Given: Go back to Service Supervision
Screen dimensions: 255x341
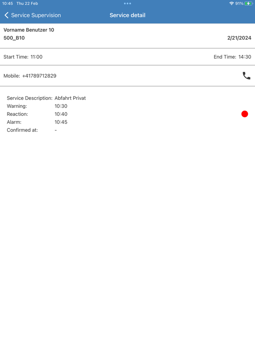Looking at the screenshot, I should coord(32,15).
